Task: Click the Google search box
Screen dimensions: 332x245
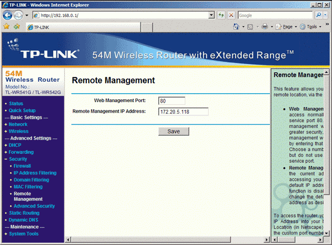Action: [x=275, y=15]
